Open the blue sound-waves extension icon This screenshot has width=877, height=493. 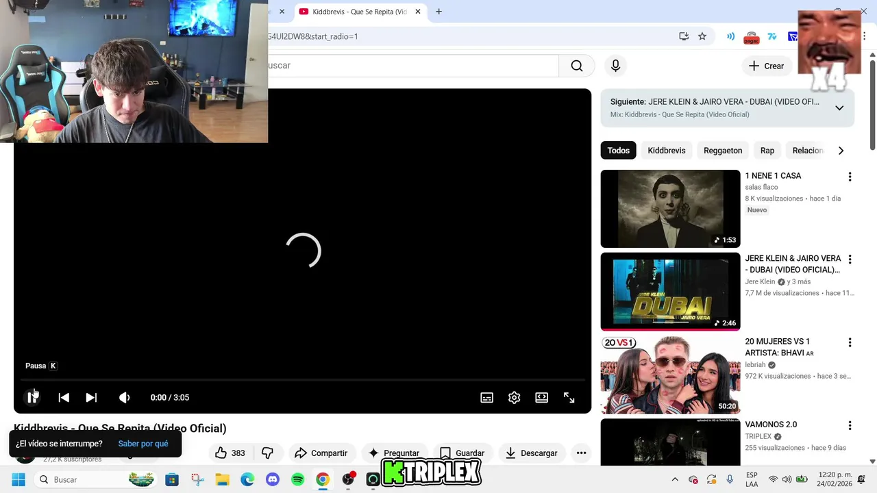[x=731, y=36]
